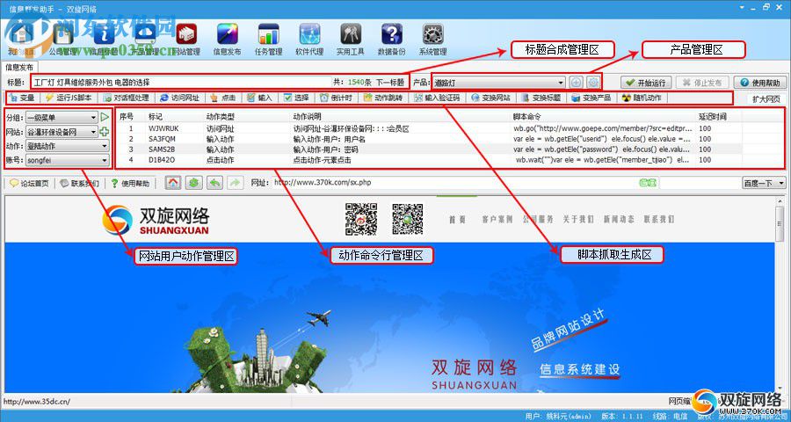The width and height of the screenshot is (791, 422).
Task: Click the browser home button
Action: (x=173, y=183)
